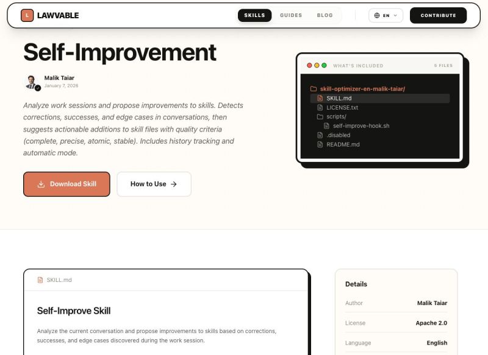Image resolution: width=488 pixels, height=355 pixels.
Task: Click the globe language icon
Action: (x=377, y=15)
